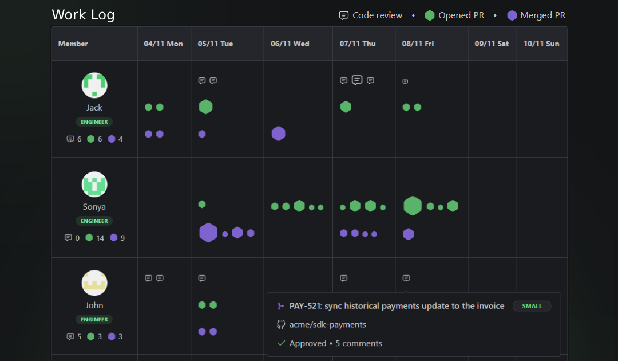The width and height of the screenshot is (618, 361).
Task: Click John's code review icon on Tuesday
Action: pos(202,278)
